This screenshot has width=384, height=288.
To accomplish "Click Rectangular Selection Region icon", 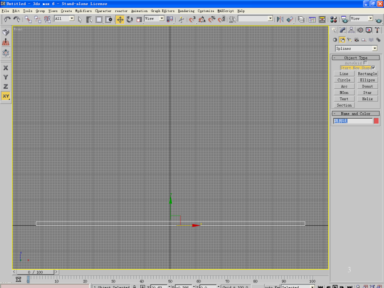I will [x=99, y=19].
